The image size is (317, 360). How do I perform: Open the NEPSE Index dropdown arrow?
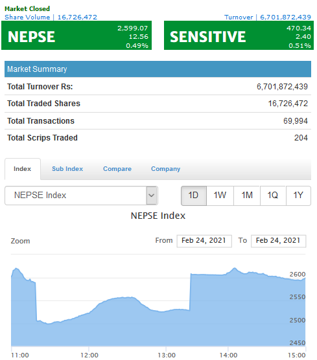[152, 196]
